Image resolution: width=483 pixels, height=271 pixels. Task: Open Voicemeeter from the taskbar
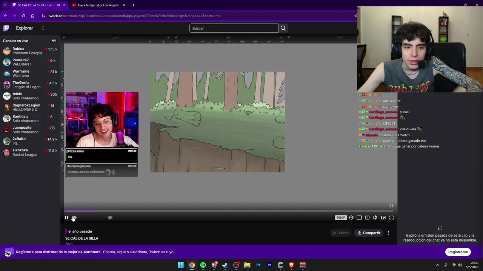(303, 265)
